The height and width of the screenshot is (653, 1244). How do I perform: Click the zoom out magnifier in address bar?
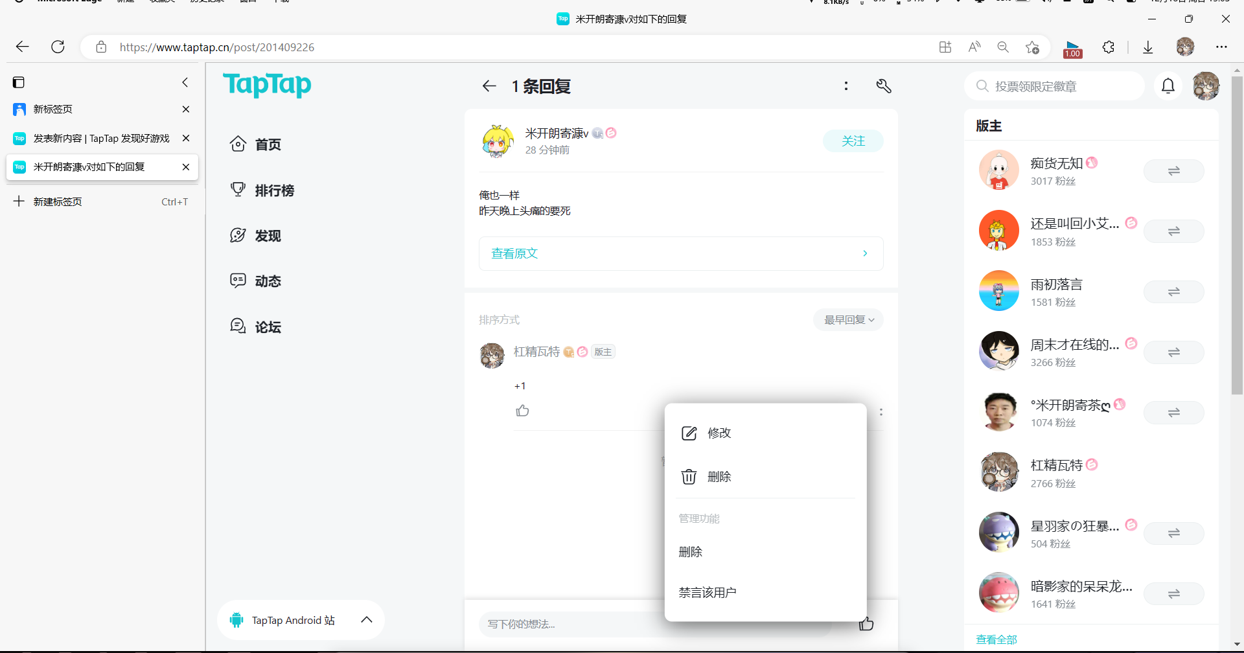1003,47
